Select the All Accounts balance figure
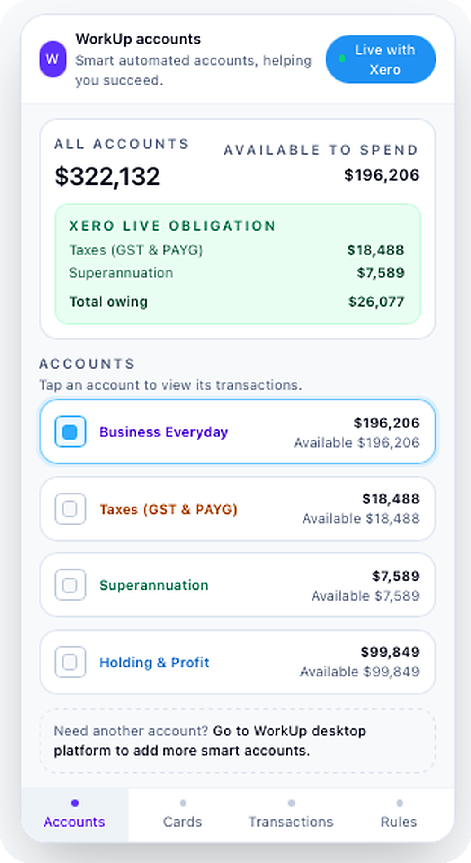This screenshot has height=863, width=471. click(106, 176)
